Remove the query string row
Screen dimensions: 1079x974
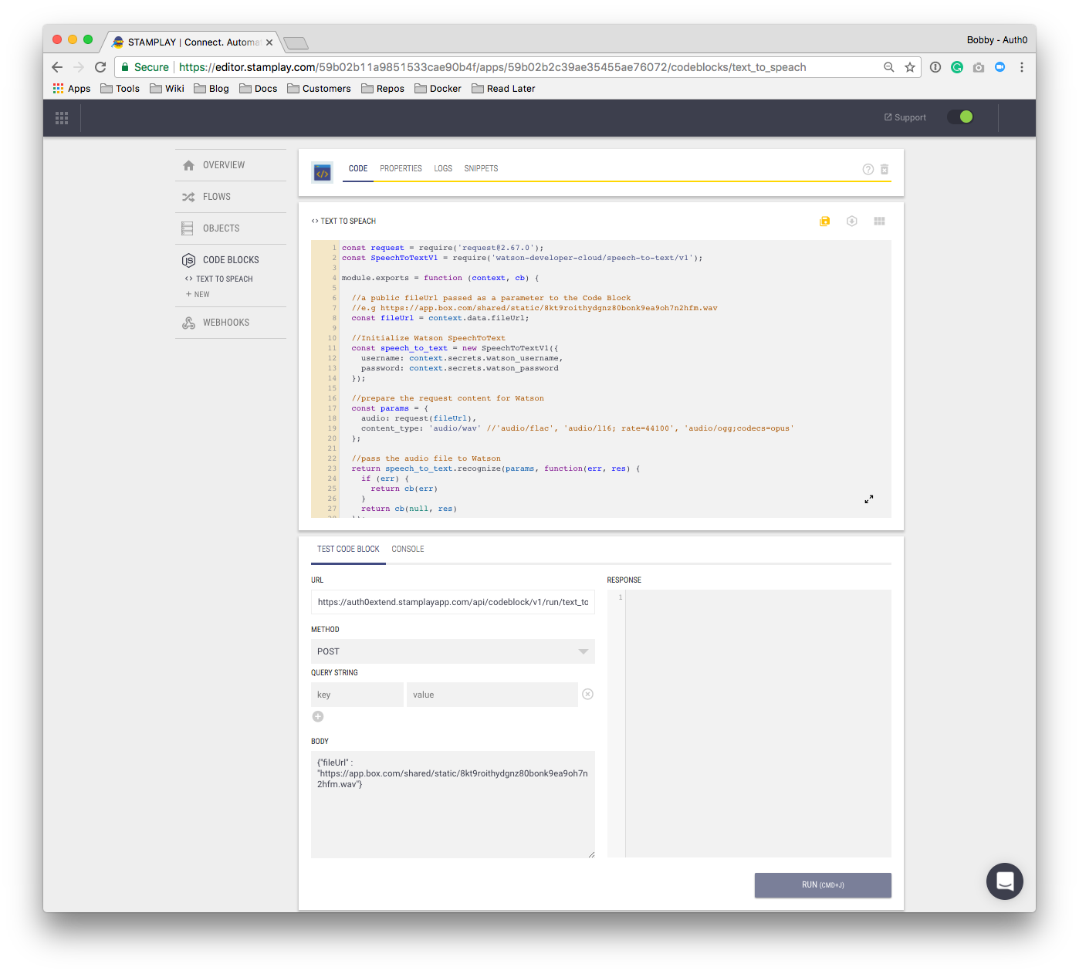point(587,695)
